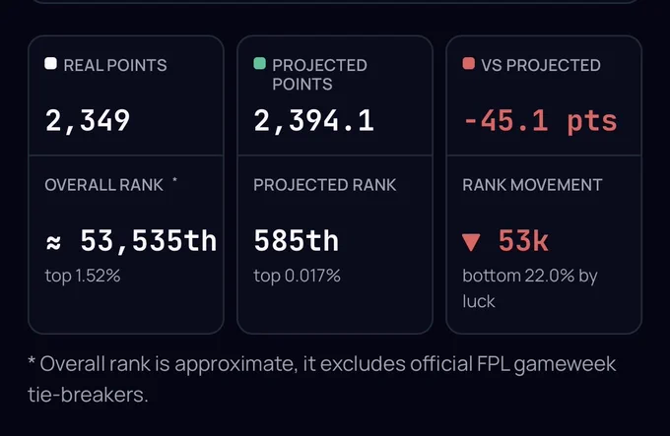Viewport: 670px width, 436px height.
Task: Click the 53,535th overall rank value
Action: (148, 241)
